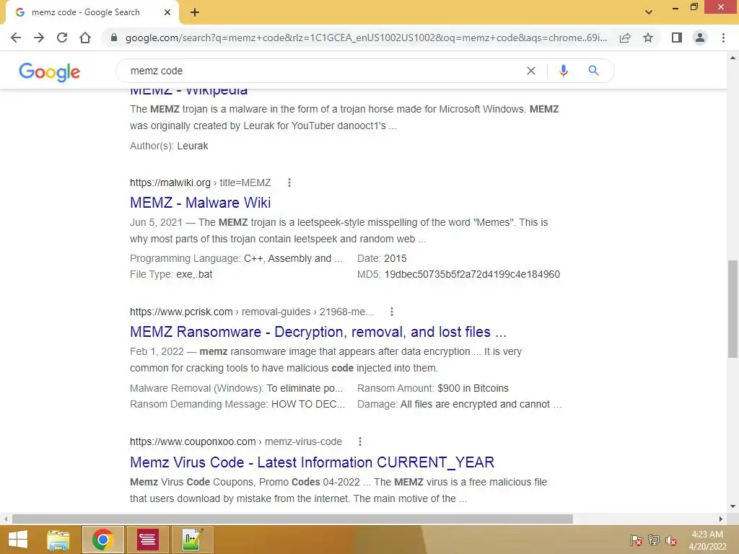Screen dimensions: 739x554
Task: Open Action Center flag in tray
Action: point(636,540)
